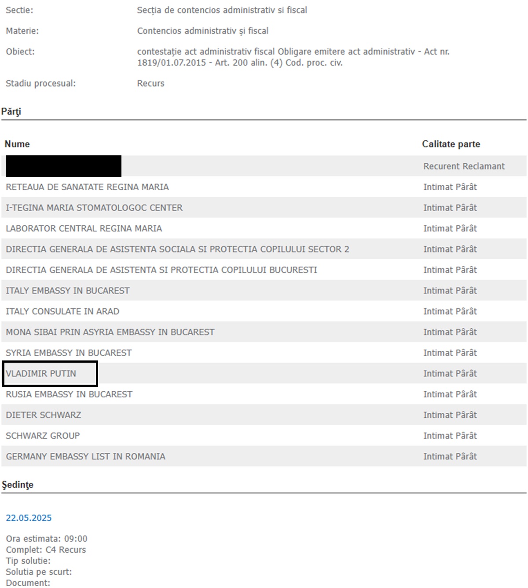Viewport: 528px width, 588px height.
Task: Select RUSIA EMBASSY IN BUCAREST
Action: pos(69,394)
